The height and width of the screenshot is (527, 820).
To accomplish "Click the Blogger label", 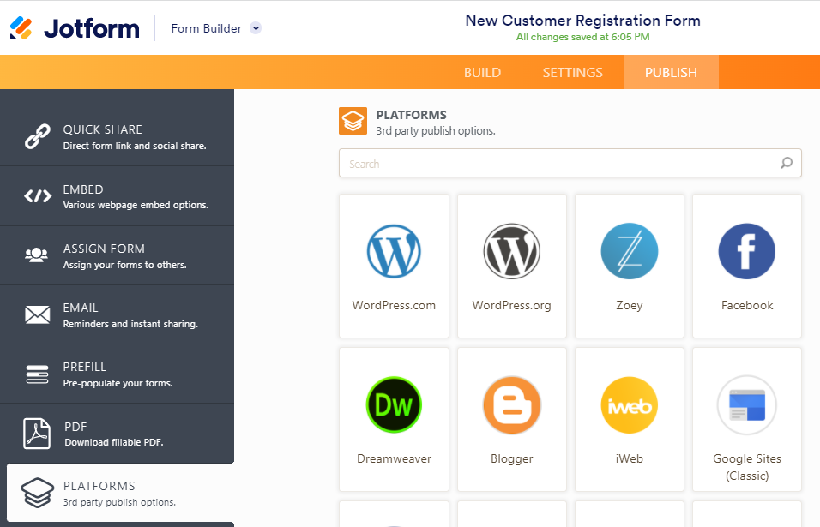I will click(511, 459).
